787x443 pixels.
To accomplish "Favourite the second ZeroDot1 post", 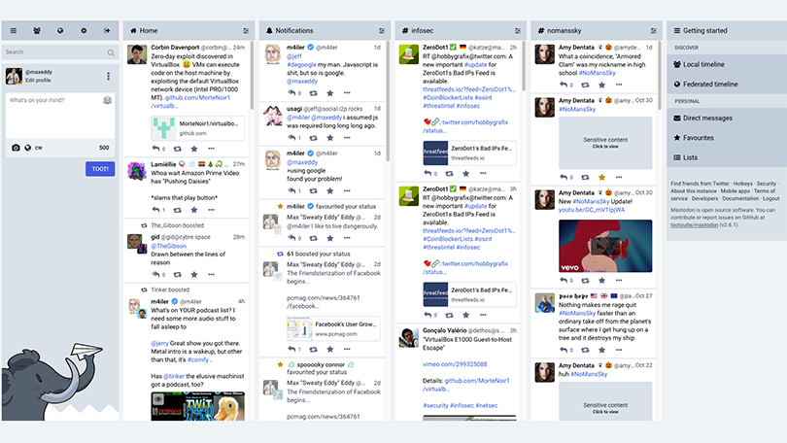I will pyautogui.click(x=465, y=315).
